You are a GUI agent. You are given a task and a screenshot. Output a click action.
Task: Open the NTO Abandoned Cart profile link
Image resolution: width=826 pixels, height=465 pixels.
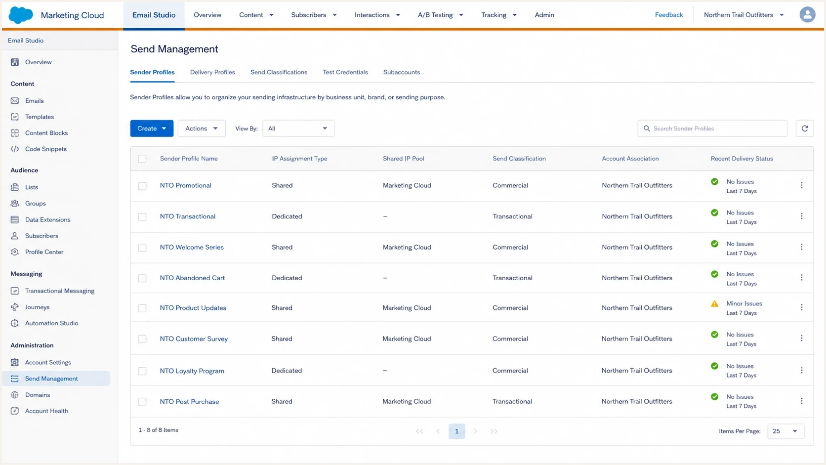[x=192, y=278]
